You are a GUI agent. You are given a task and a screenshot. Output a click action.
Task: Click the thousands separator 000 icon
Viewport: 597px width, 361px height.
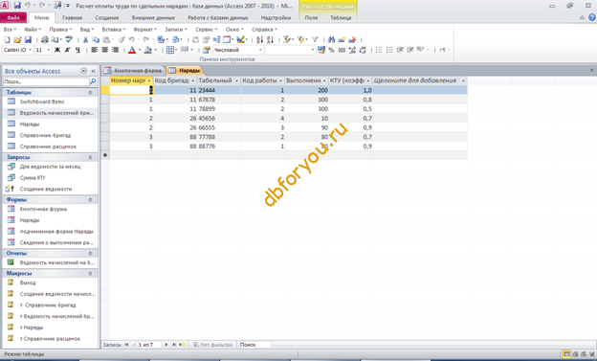pyautogui.click(x=342, y=50)
